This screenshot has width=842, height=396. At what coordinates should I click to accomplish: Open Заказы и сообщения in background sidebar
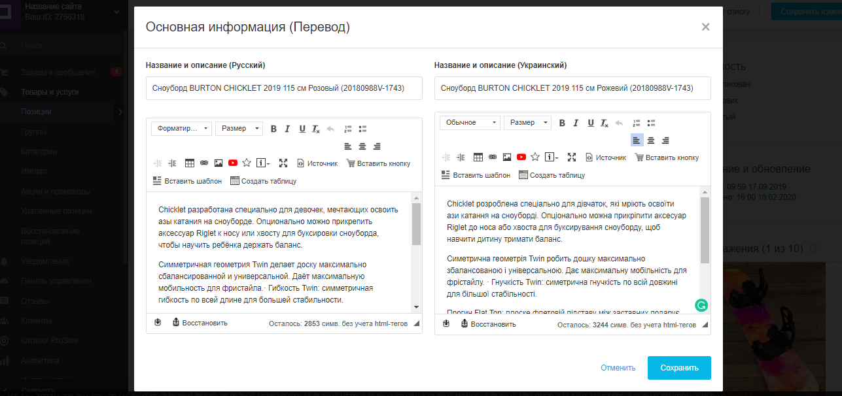58,73
